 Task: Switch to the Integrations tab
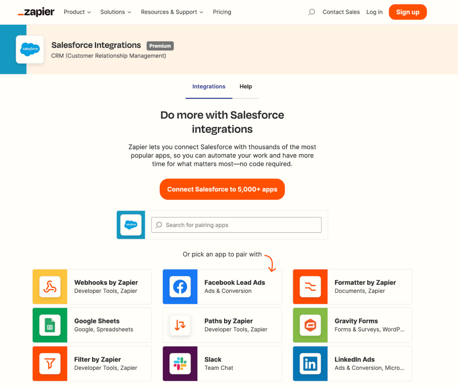[x=209, y=86]
